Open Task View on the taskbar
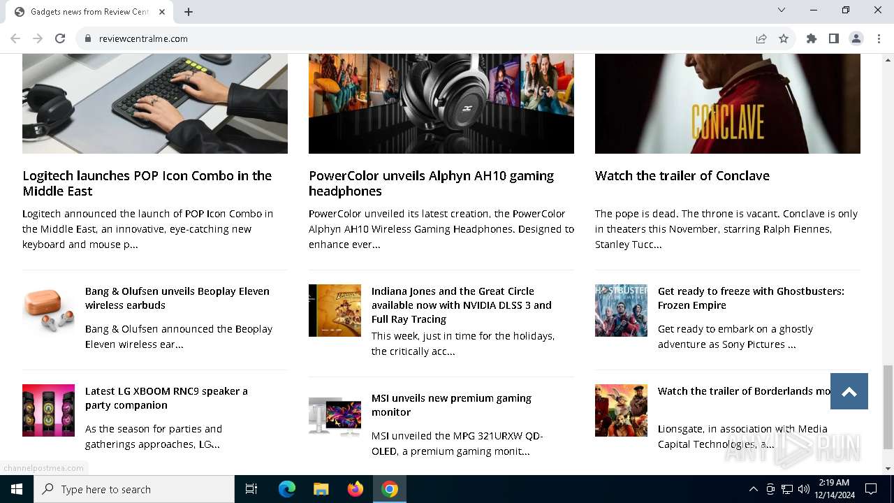This screenshot has width=894, height=503. coord(251,489)
